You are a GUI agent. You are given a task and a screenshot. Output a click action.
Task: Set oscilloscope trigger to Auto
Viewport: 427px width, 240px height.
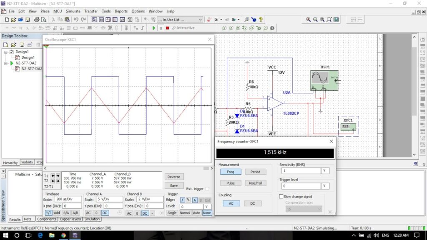196,213
